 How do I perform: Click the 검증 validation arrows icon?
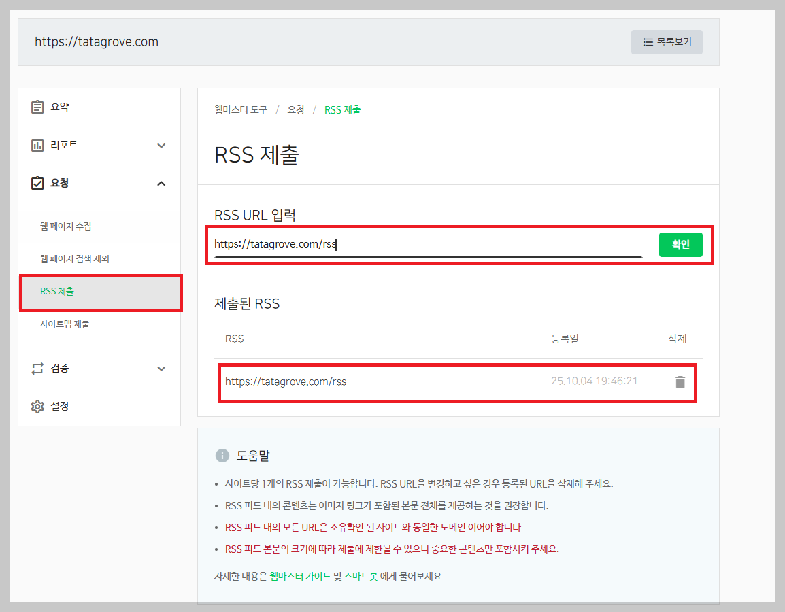click(39, 368)
